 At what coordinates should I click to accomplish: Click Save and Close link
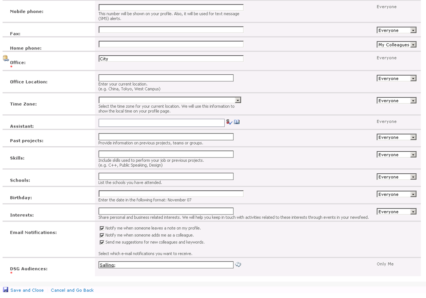(27, 290)
